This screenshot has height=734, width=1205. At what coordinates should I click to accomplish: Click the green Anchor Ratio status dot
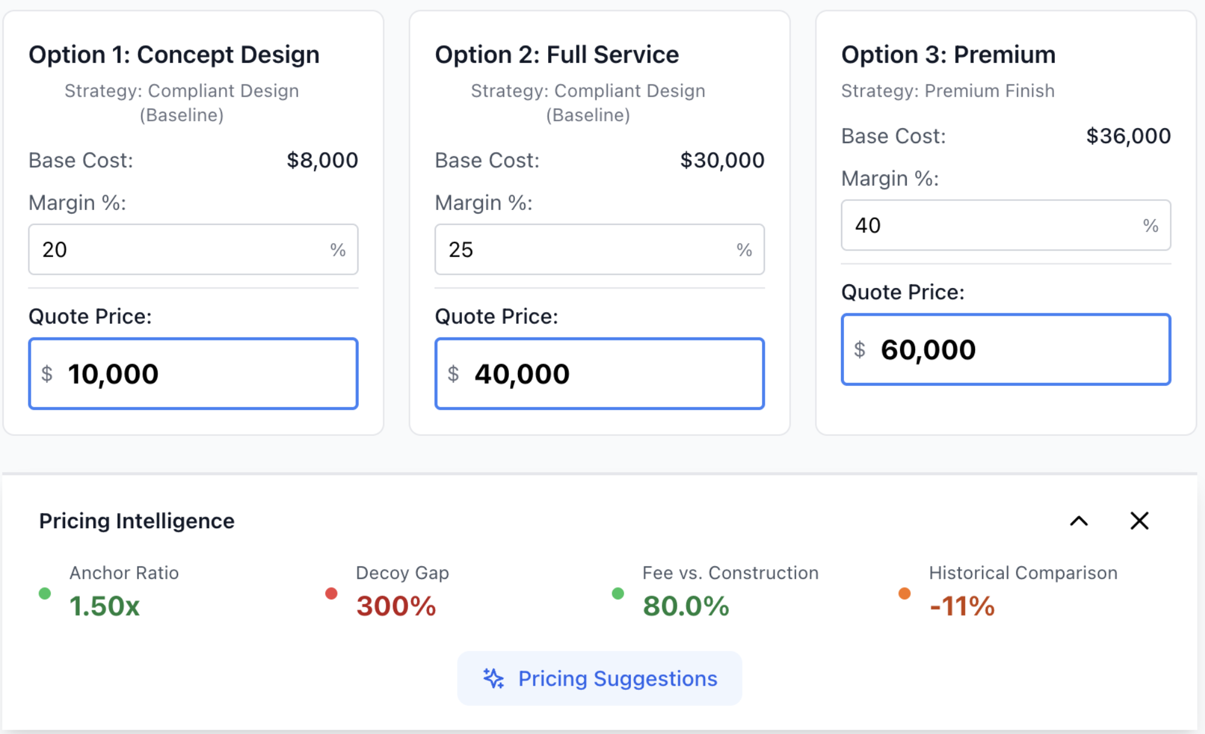(45, 593)
